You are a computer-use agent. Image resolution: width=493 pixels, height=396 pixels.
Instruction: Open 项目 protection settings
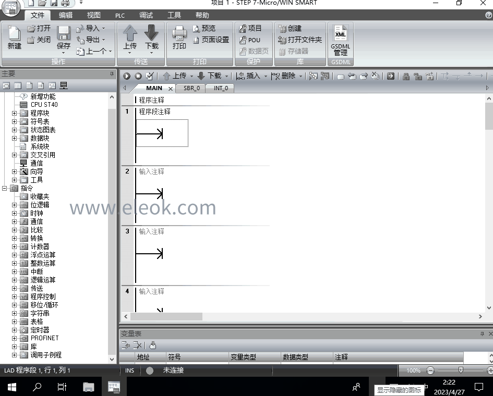250,28
